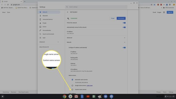Open the Bluetooth settings section
Screen dimensions: 176x99
pyautogui.click(x=45, y=16)
